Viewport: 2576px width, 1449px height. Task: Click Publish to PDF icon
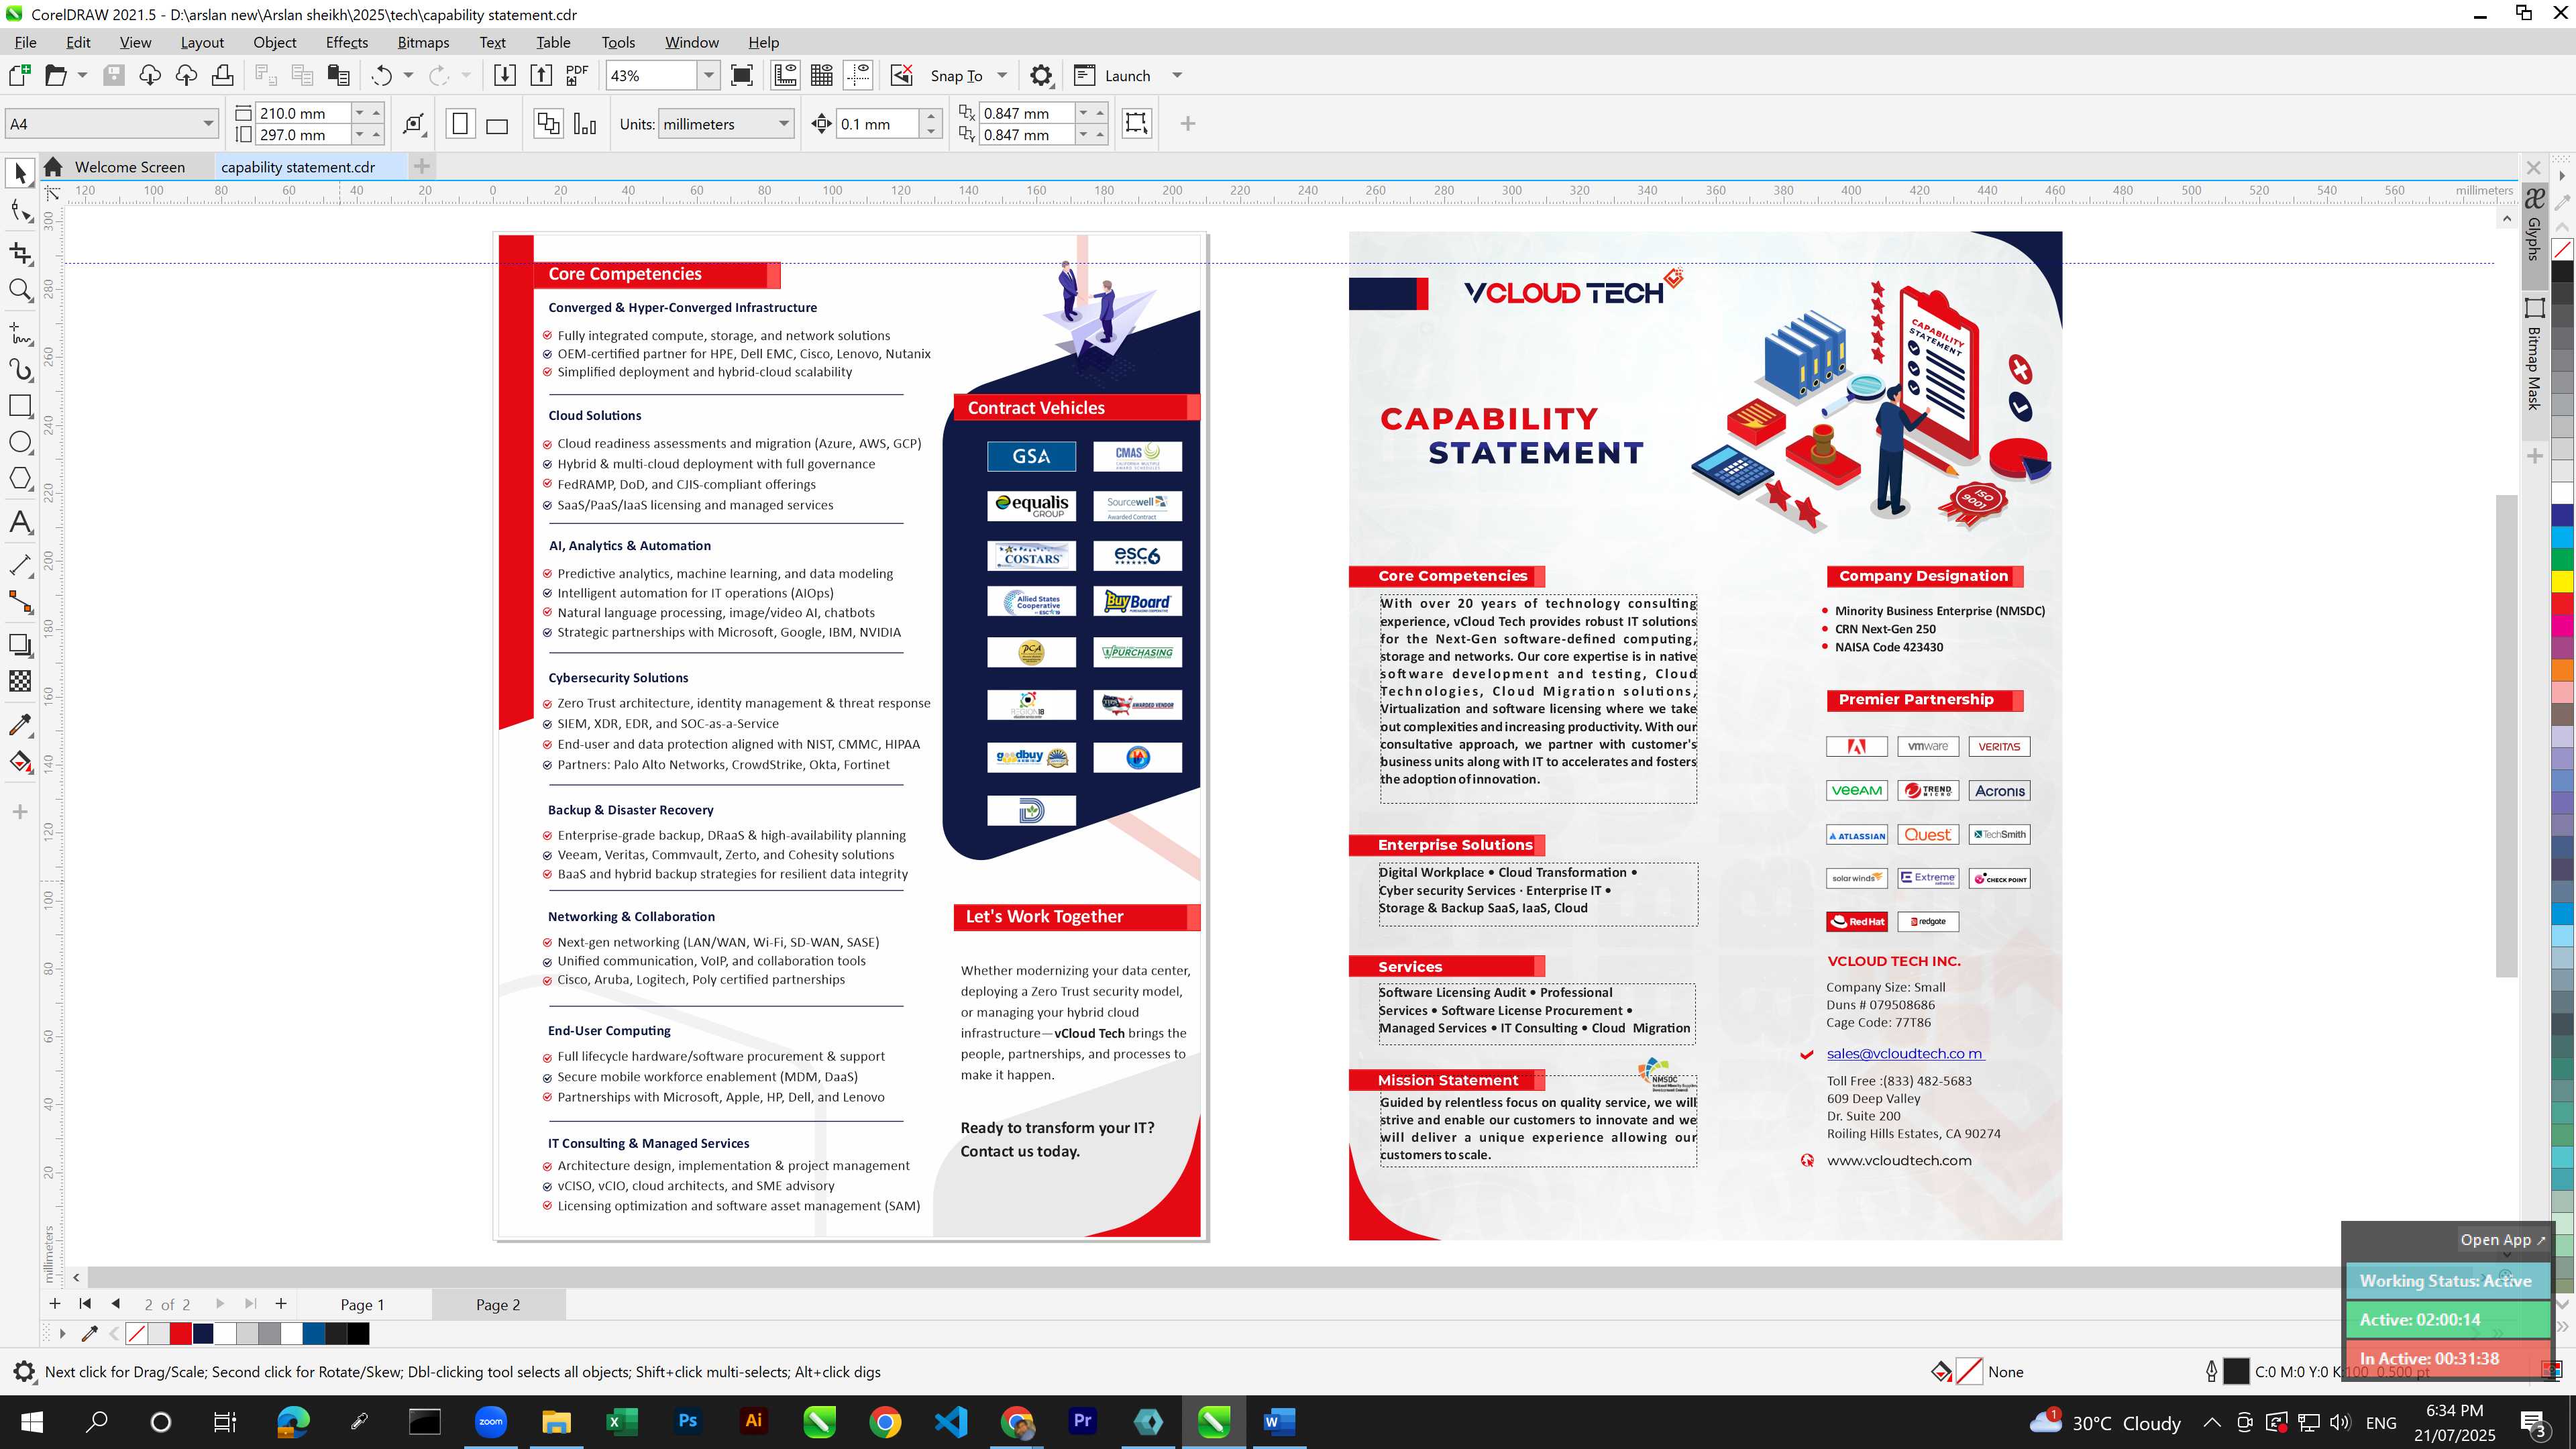click(577, 76)
